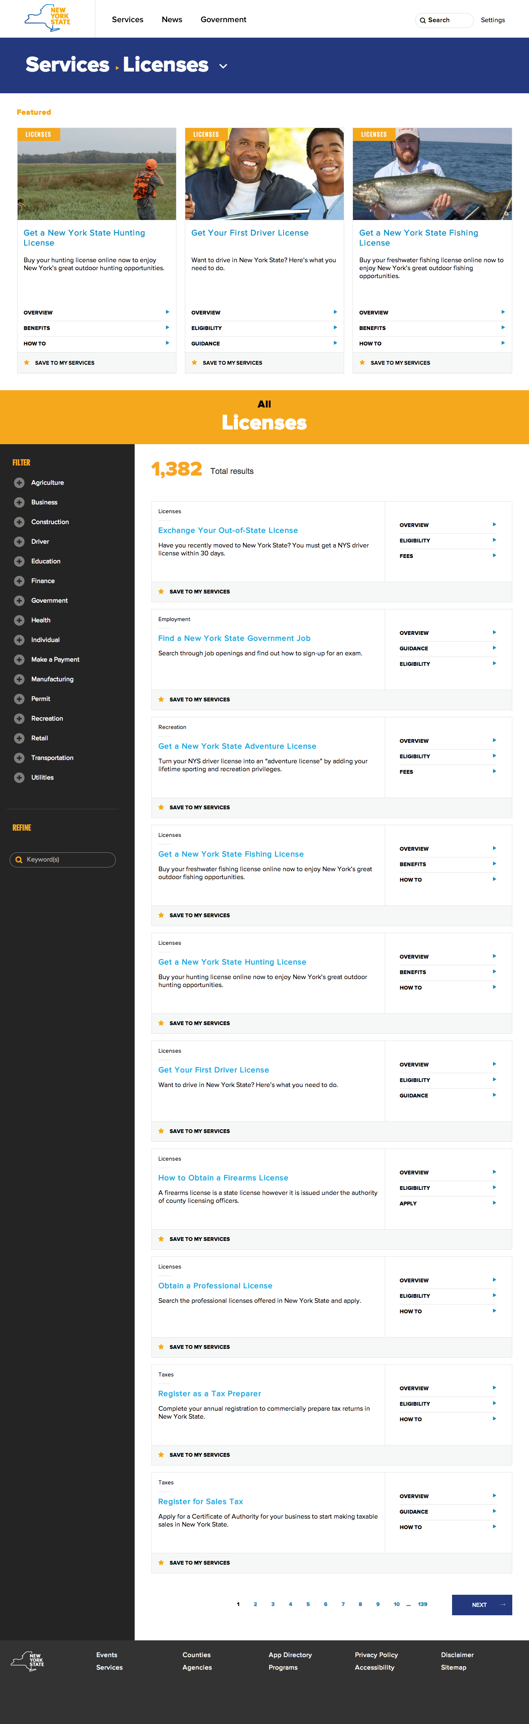This screenshot has width=529, height=1724.
Task: Click the search magnifier icon in header
Action: [423, 20]
